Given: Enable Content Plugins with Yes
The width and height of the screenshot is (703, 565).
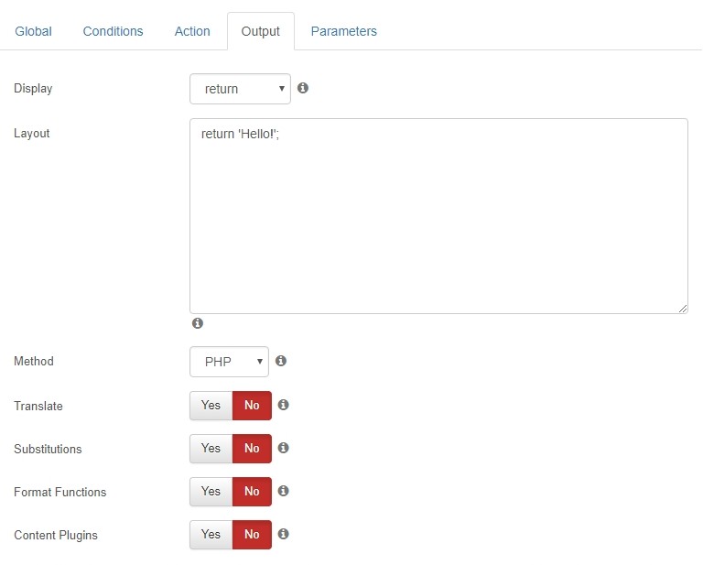Looking at the screenshot, I should 211,535.
